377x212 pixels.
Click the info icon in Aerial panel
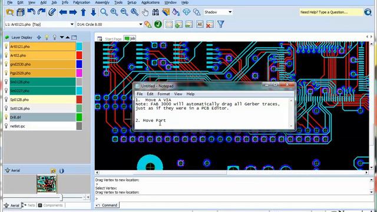tap(61, 171)
